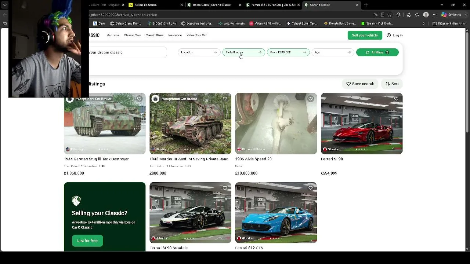470x264 pixels.
Task: Switch to the Ferrari 812 GTS For Sale tab
Action: click(272, 5)
